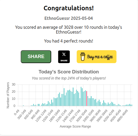This screenshot has width=138, height=136.
Task: Click the "4800-4849" x-axis label
Action: [122, 116]
